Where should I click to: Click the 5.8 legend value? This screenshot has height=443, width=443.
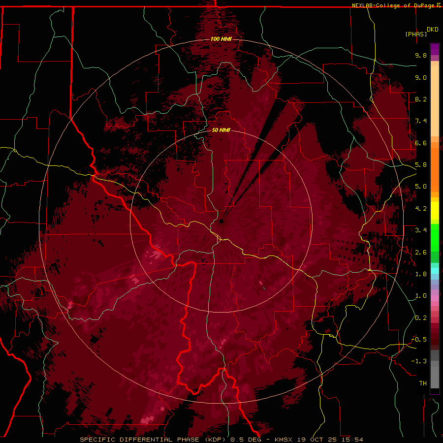click(421, 165)
